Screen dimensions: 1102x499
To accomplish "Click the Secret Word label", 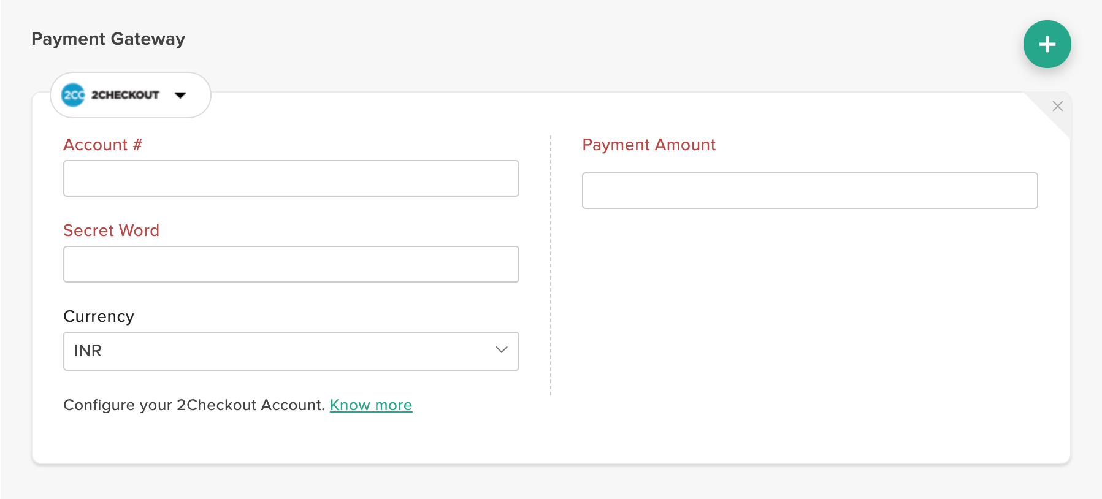I will coord(111,230).
